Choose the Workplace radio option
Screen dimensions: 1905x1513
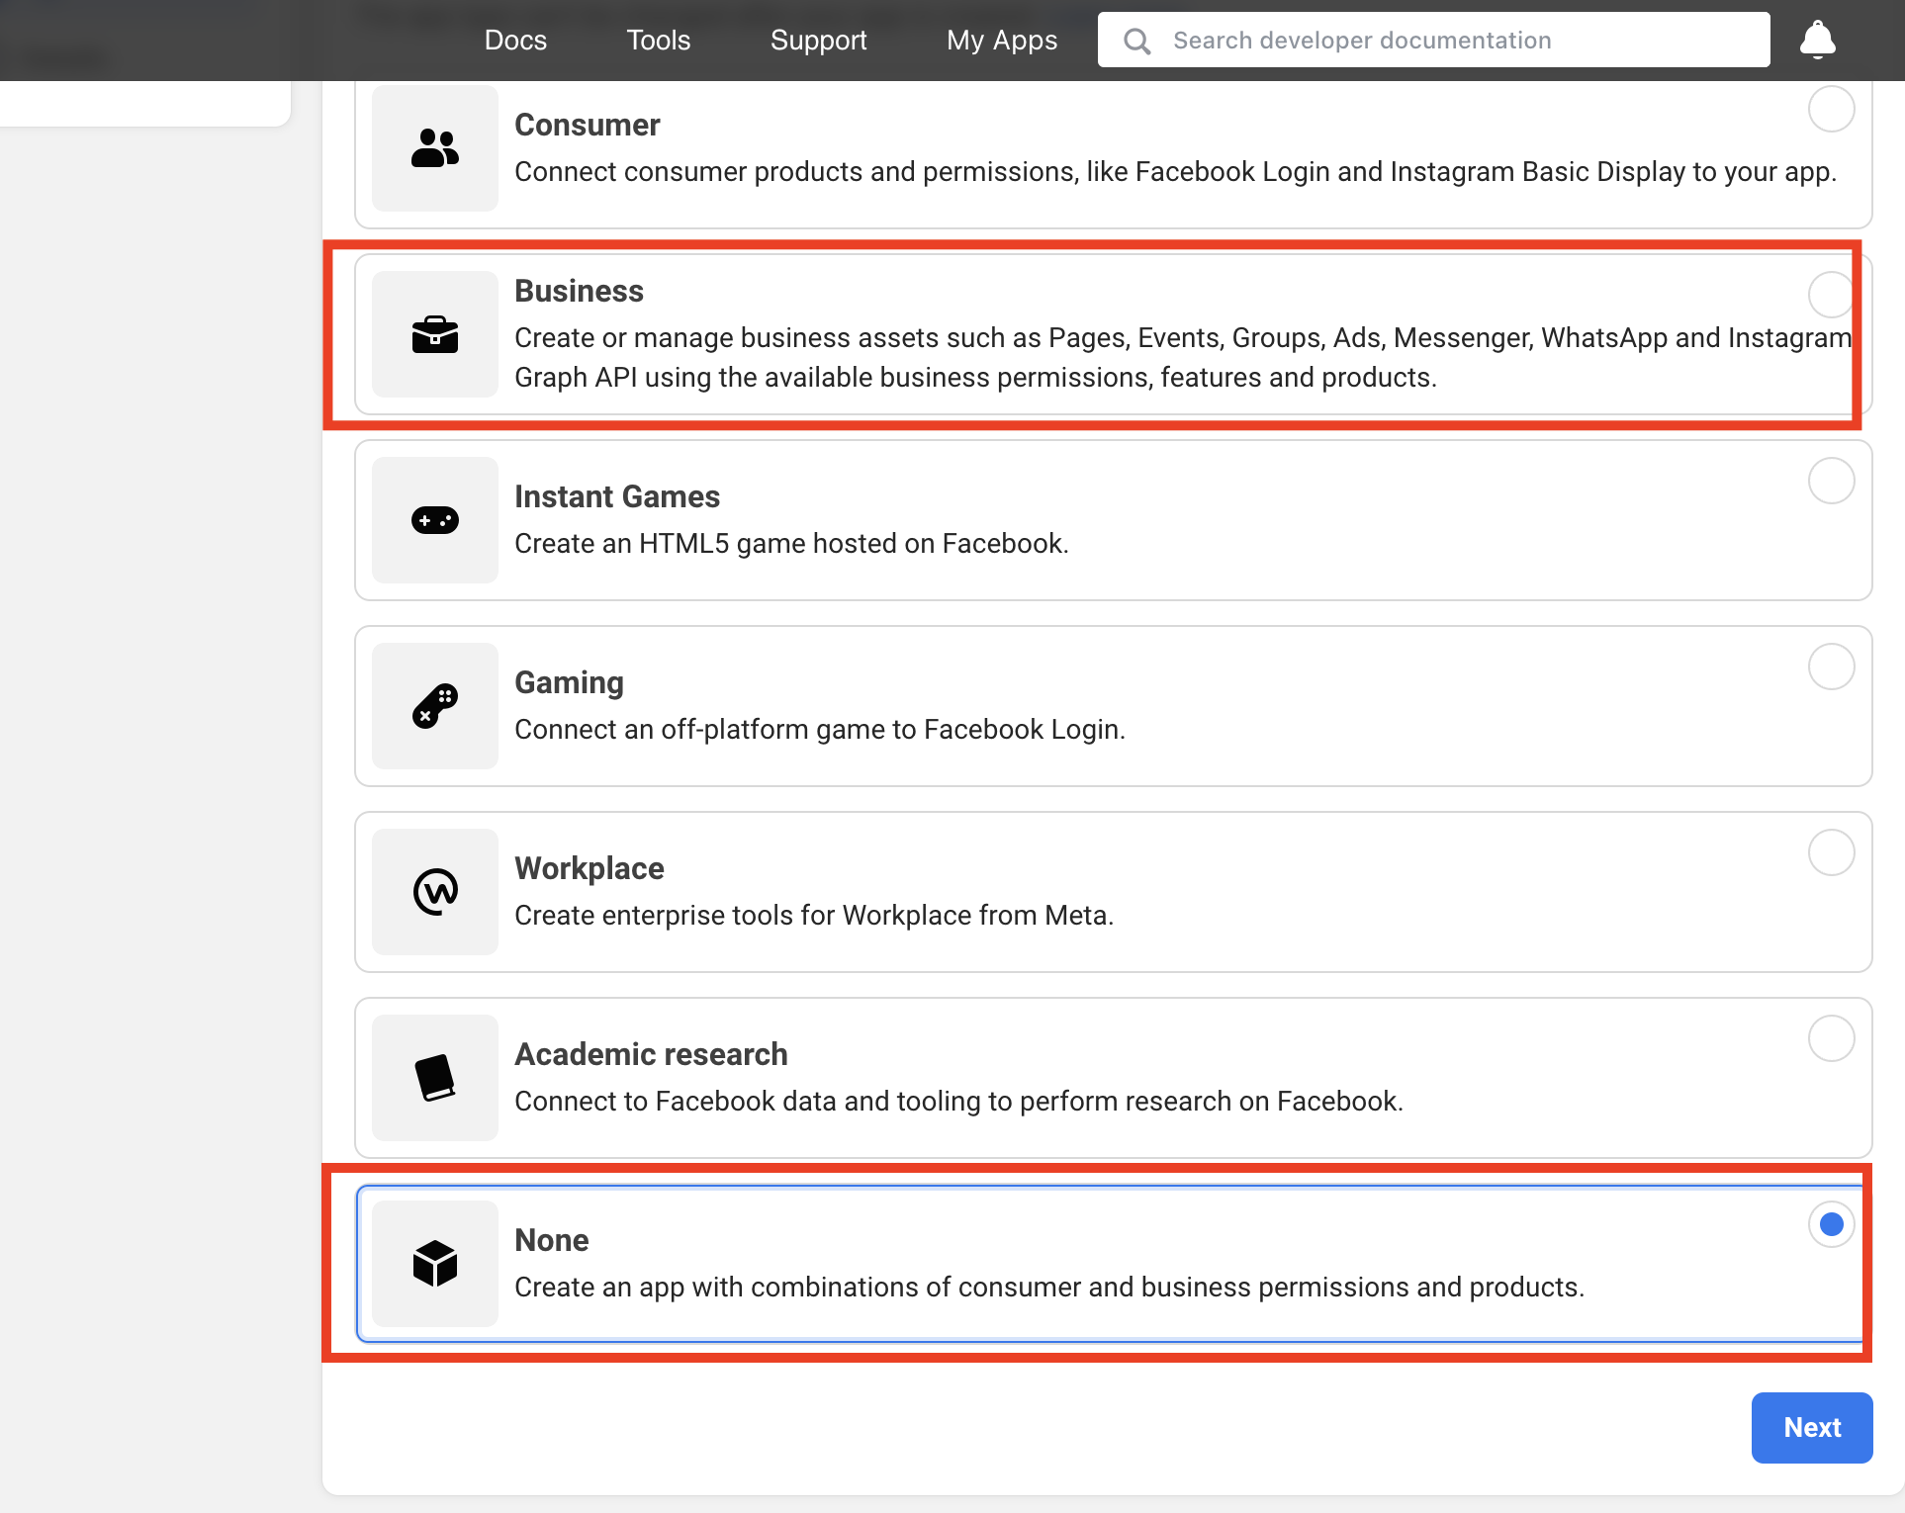point(1831,852)
